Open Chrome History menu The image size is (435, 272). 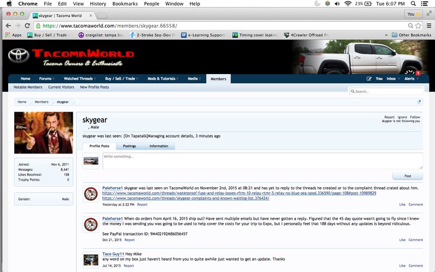[x=98, y=4]
